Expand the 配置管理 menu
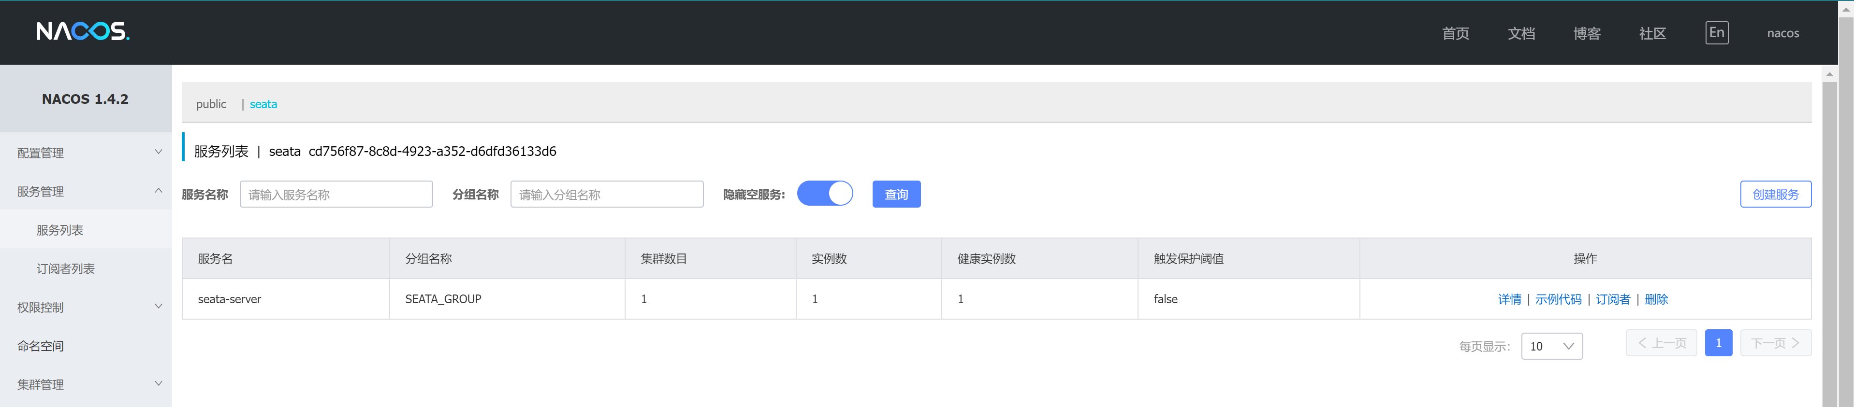The width and height of the screenshot is (1854, 407). tap(86, 153)
